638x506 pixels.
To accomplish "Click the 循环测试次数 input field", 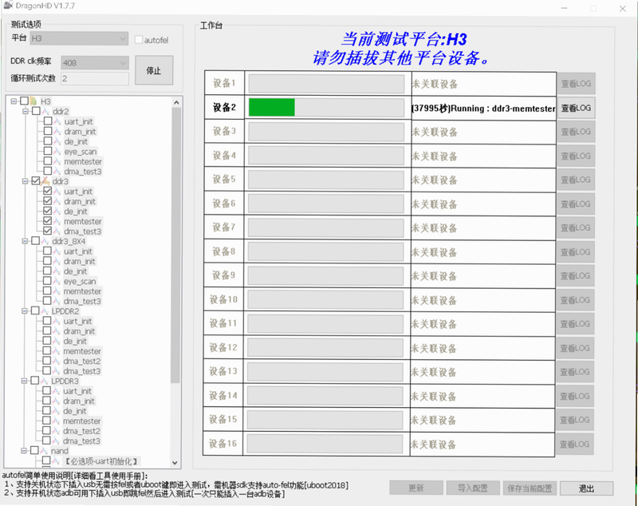I will click(95, 78).
